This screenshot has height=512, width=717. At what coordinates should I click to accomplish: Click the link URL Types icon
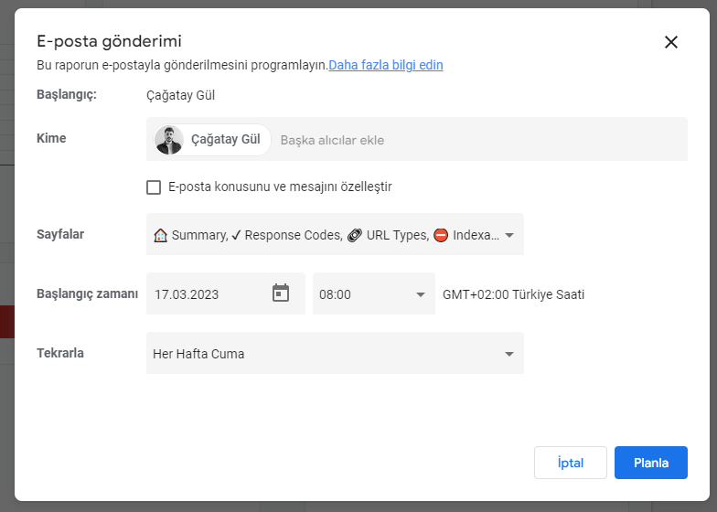coord(355,236)
